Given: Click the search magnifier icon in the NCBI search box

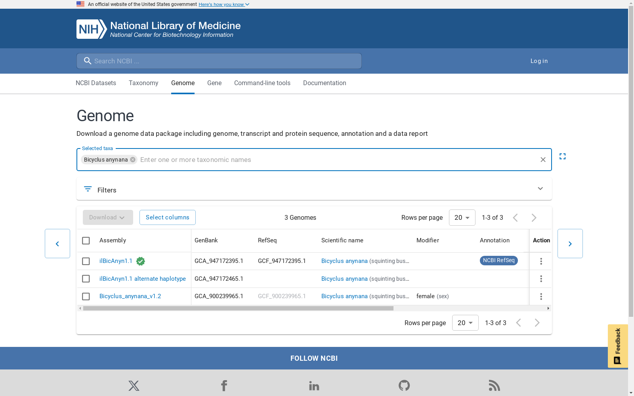Looking at the screenshot, I should pyautogui.click(x=88, y=61).
